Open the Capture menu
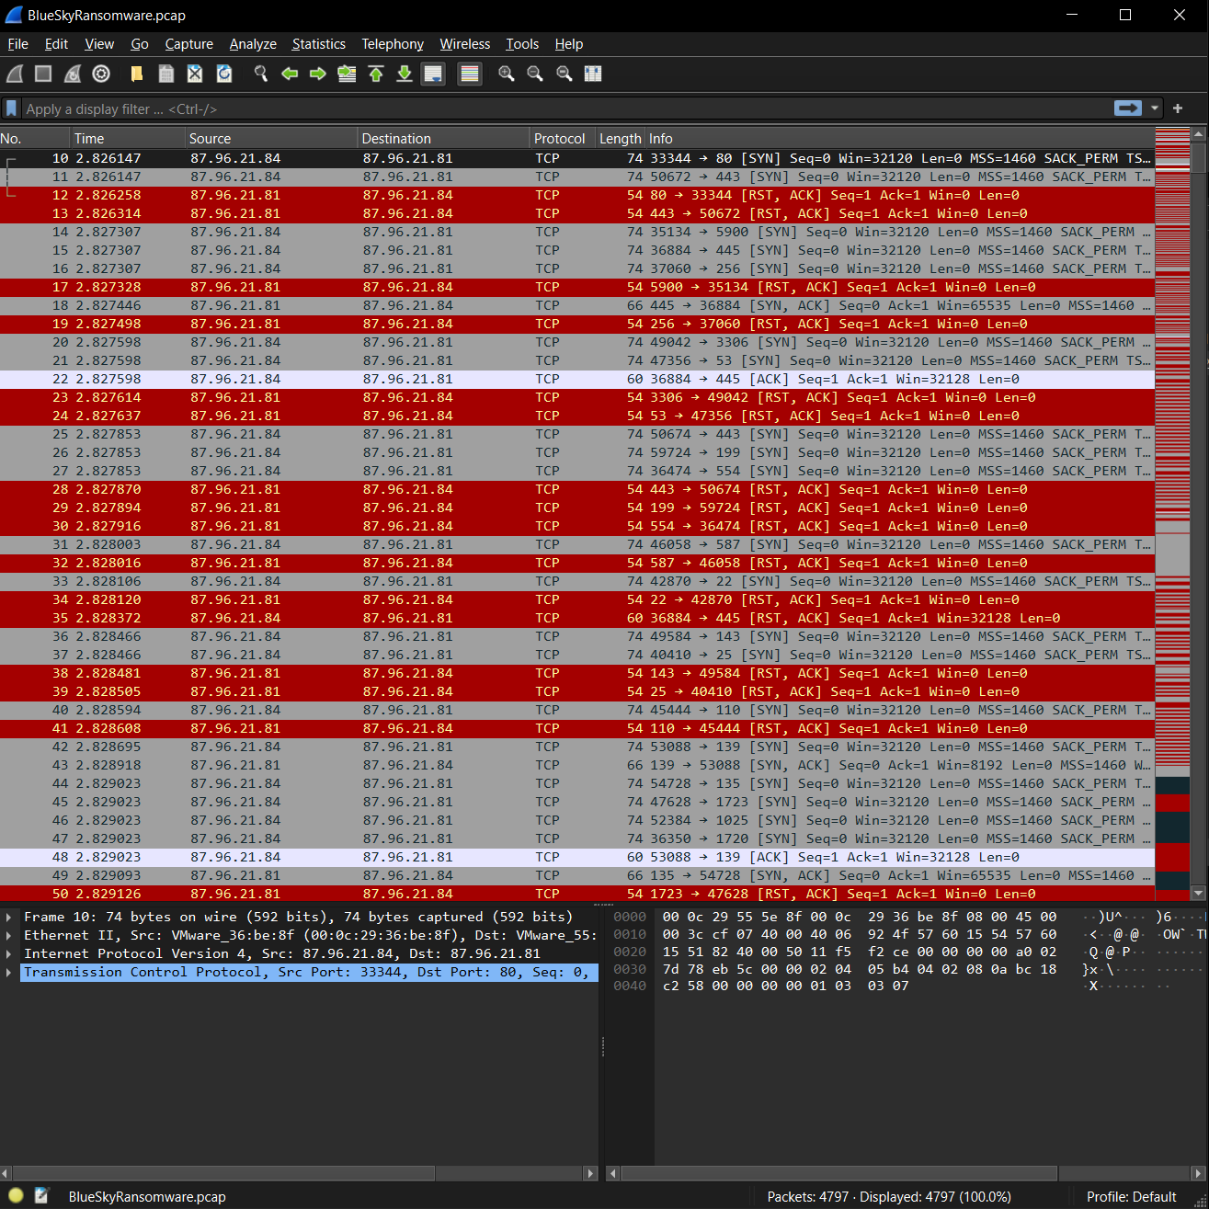 coord(189,44)
